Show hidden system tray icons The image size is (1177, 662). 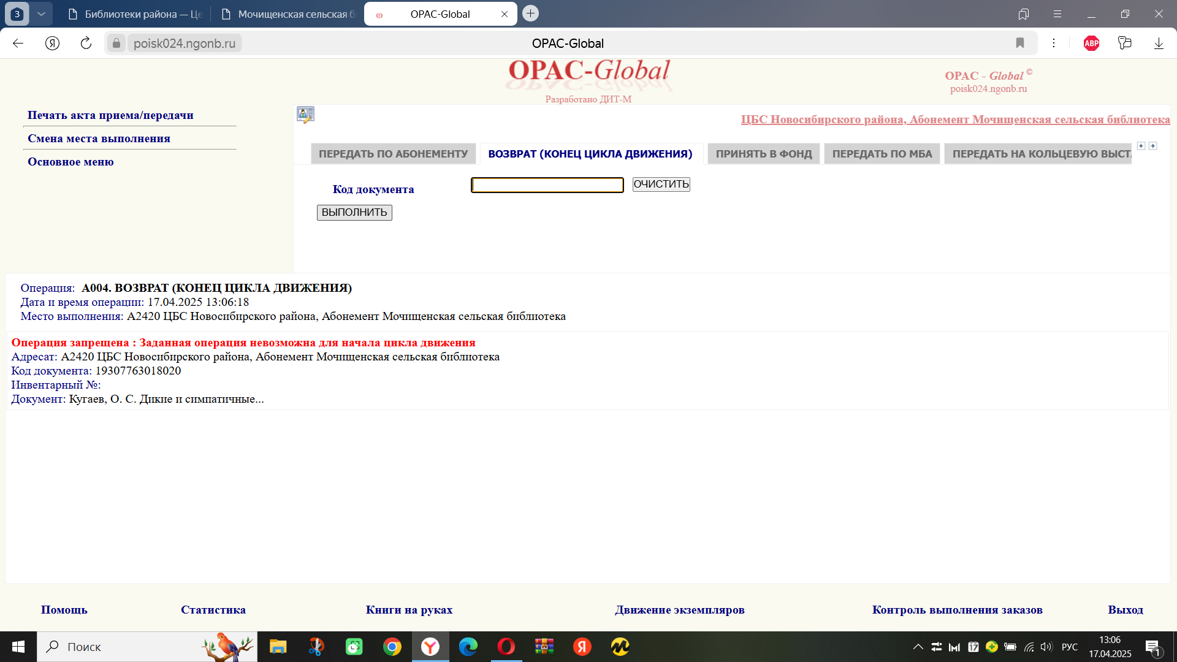click(918, 647)
